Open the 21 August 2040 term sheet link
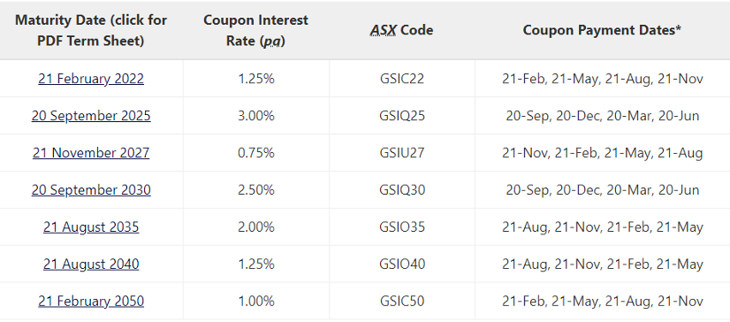730x322 pixels. (x=91, y=264)
